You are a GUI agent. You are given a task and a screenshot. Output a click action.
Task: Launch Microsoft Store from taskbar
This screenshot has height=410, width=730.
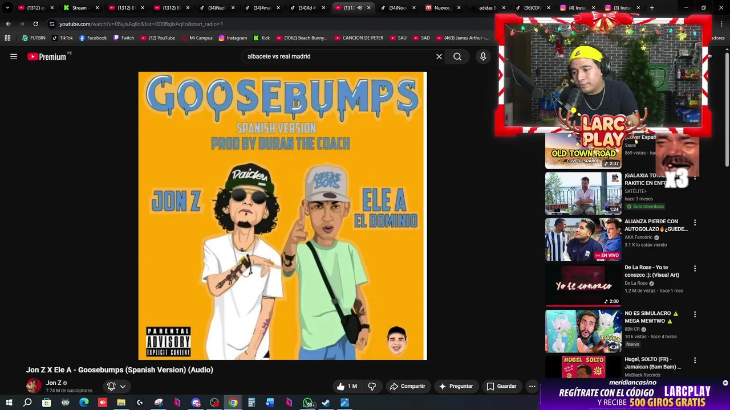pyautogui.click(x=46, y=403)
